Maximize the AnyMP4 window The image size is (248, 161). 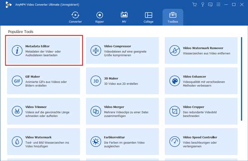[x=234, y=5]
